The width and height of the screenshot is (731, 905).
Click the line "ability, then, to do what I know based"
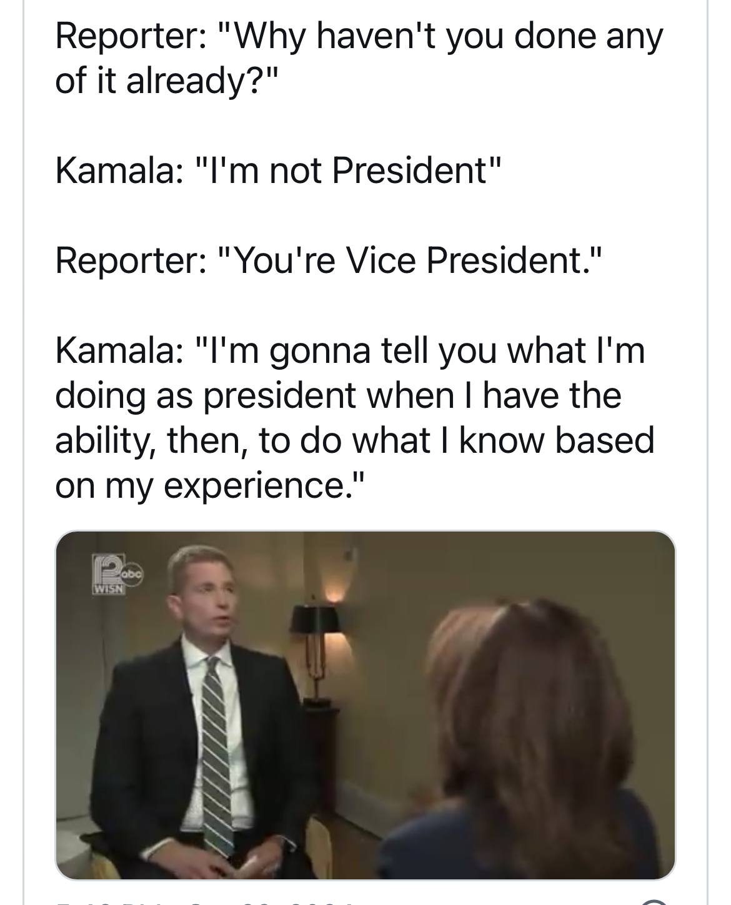(x=354, y=440)
